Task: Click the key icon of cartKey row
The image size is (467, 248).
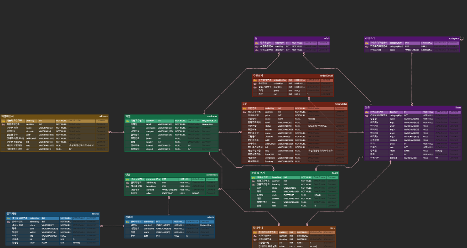Action: (x=255, y=232)
